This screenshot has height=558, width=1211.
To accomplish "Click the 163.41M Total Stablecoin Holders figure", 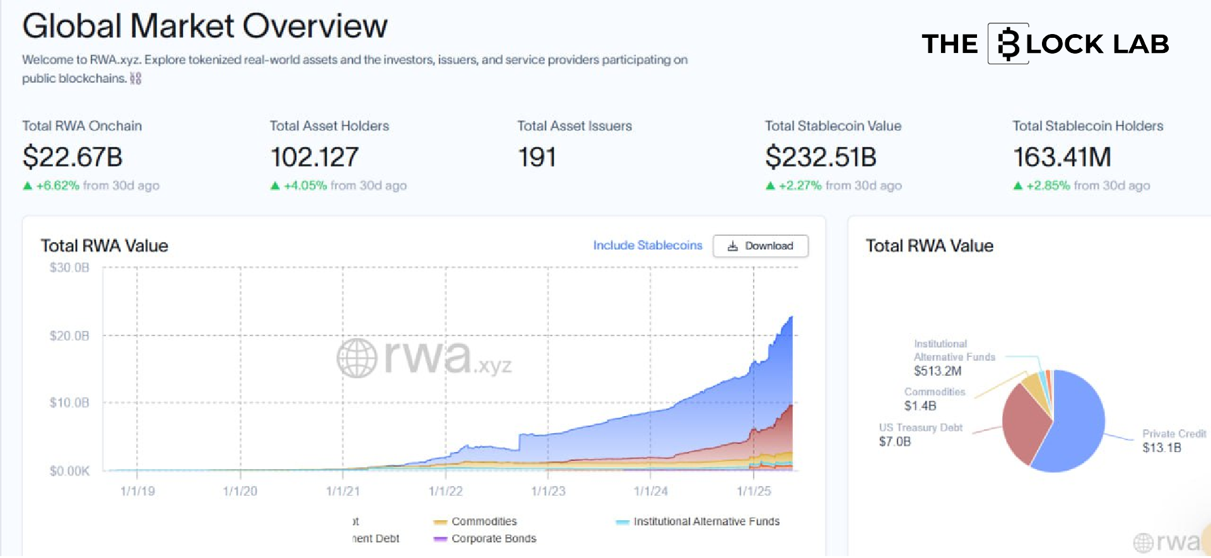I will tap(1062, 157).
